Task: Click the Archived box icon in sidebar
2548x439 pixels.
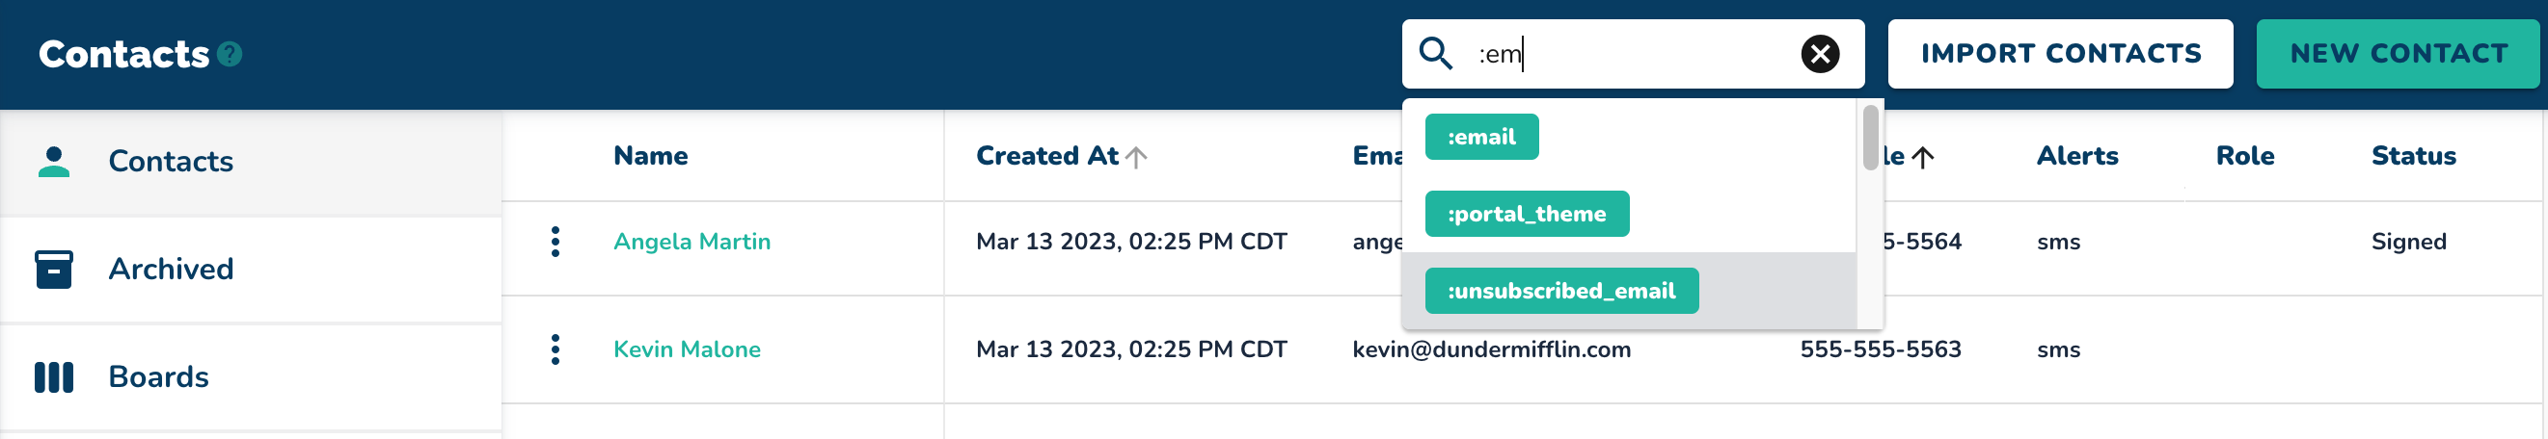Action: (x=53, y=269)
